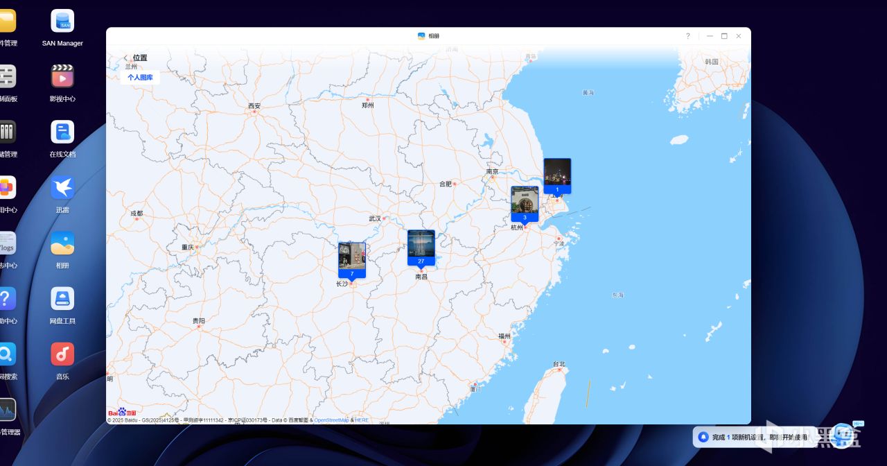Image resolution: width=887 pixels, height=466 pixels.
Task: Click the 东海 sea label
Action: click(617, 295)
